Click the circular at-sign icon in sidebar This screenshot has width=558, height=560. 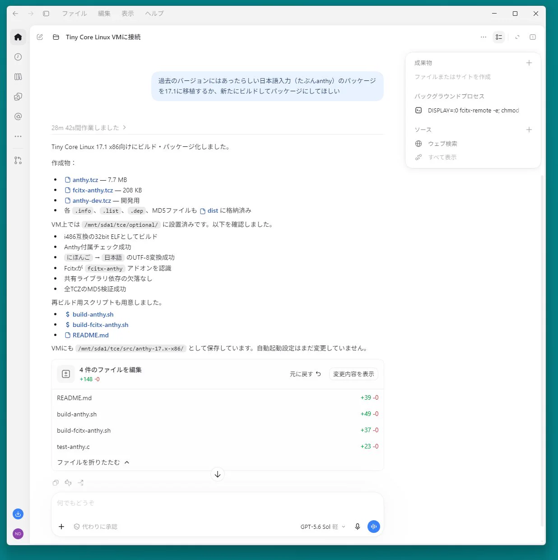pyautogui.click(x=18, y=117)
